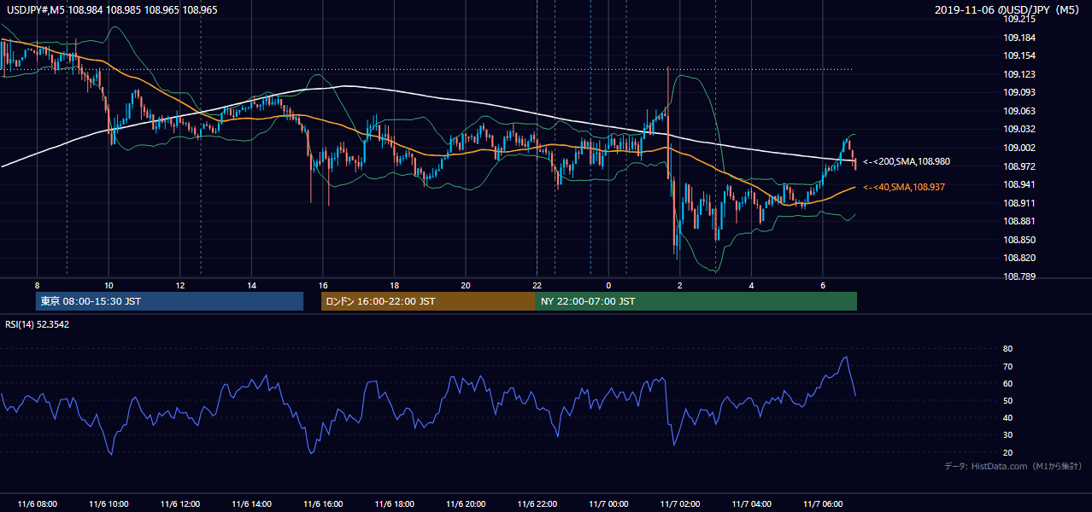
Task: Click price axis label 109.123
Action: tap(1019, 74)
